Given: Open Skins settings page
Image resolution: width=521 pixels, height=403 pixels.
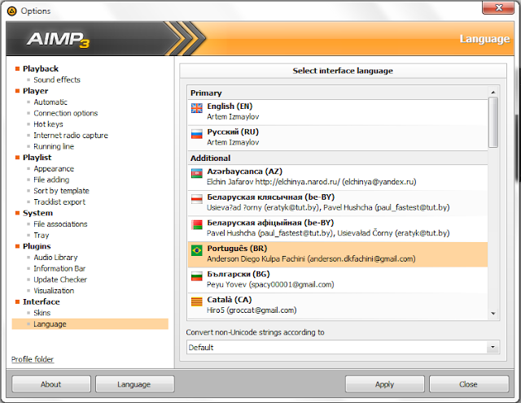Looking at the screenshot, I should pyautogui.click(x=42, y=313).
